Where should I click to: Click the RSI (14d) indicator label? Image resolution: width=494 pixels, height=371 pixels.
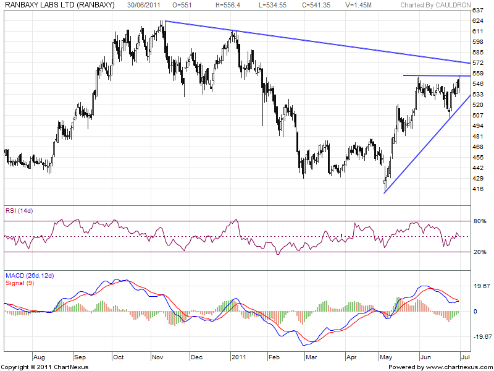[19, 212]
